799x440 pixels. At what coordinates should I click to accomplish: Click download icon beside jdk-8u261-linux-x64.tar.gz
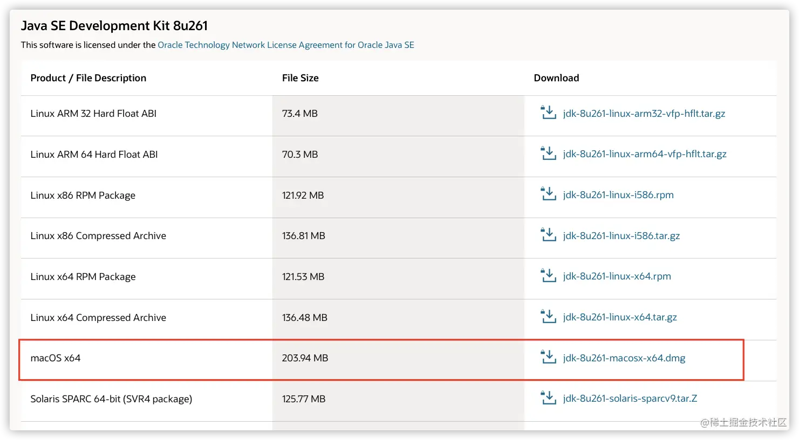[x=548, y=317]
